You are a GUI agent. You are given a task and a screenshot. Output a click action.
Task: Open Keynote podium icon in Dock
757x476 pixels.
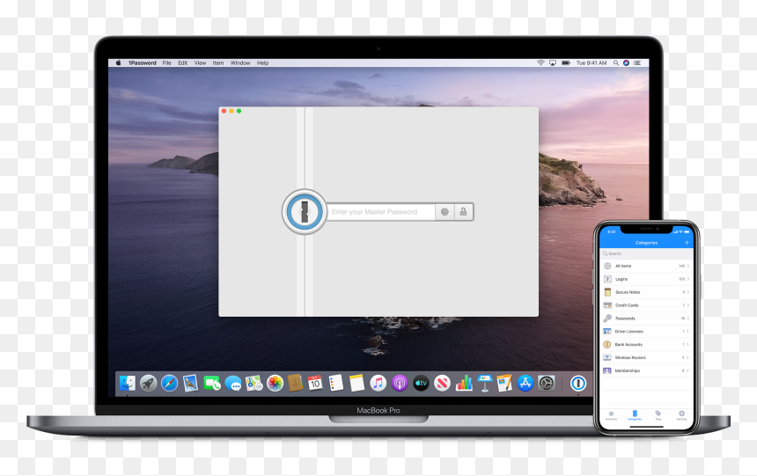click(484, 384)
